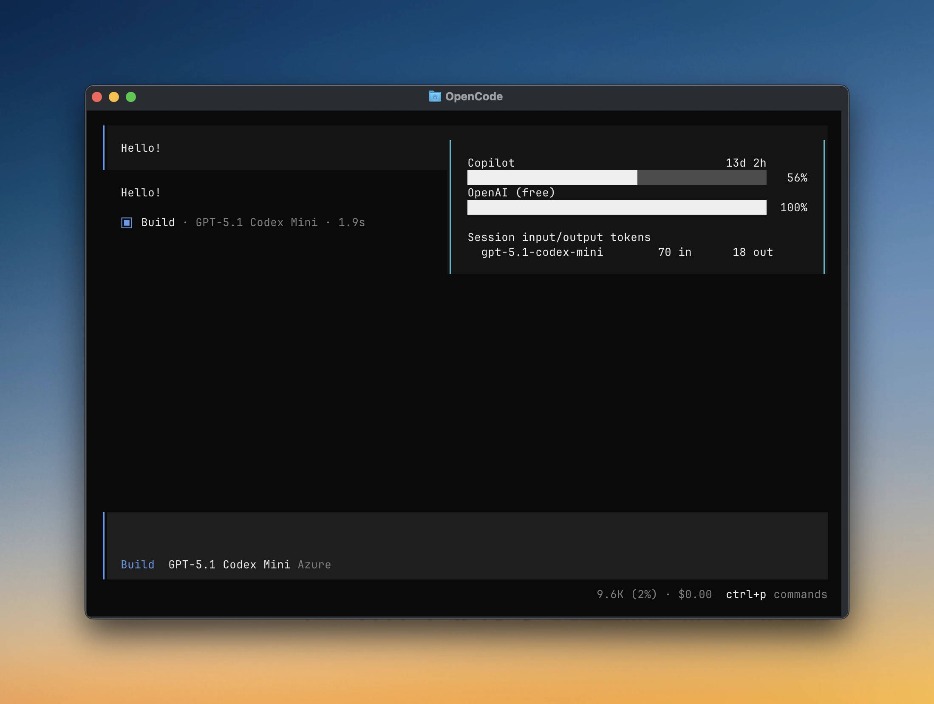Select the Build agent label in status bar
Viewport: 934px width, 704px height.
137,565
